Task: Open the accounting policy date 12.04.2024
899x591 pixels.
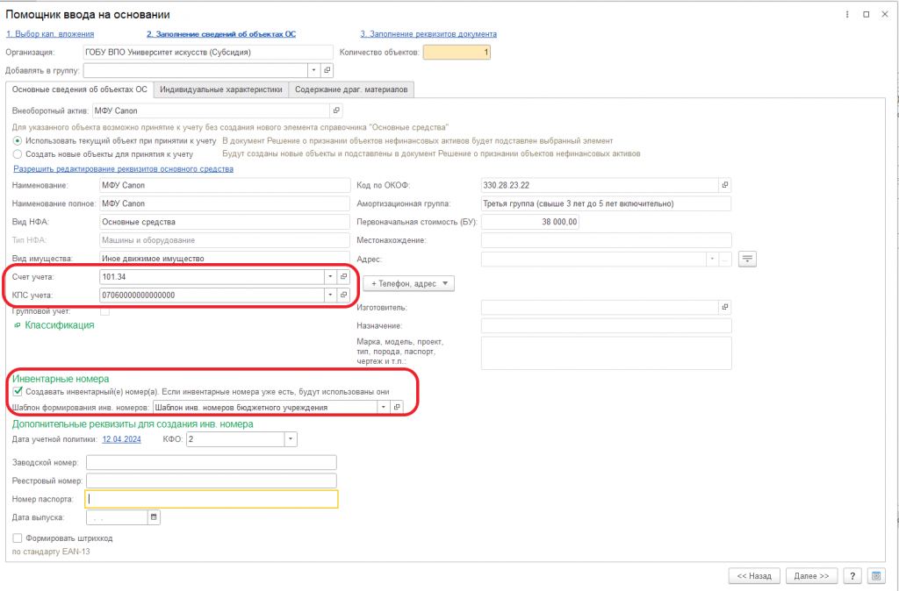Action: [121, 439]
